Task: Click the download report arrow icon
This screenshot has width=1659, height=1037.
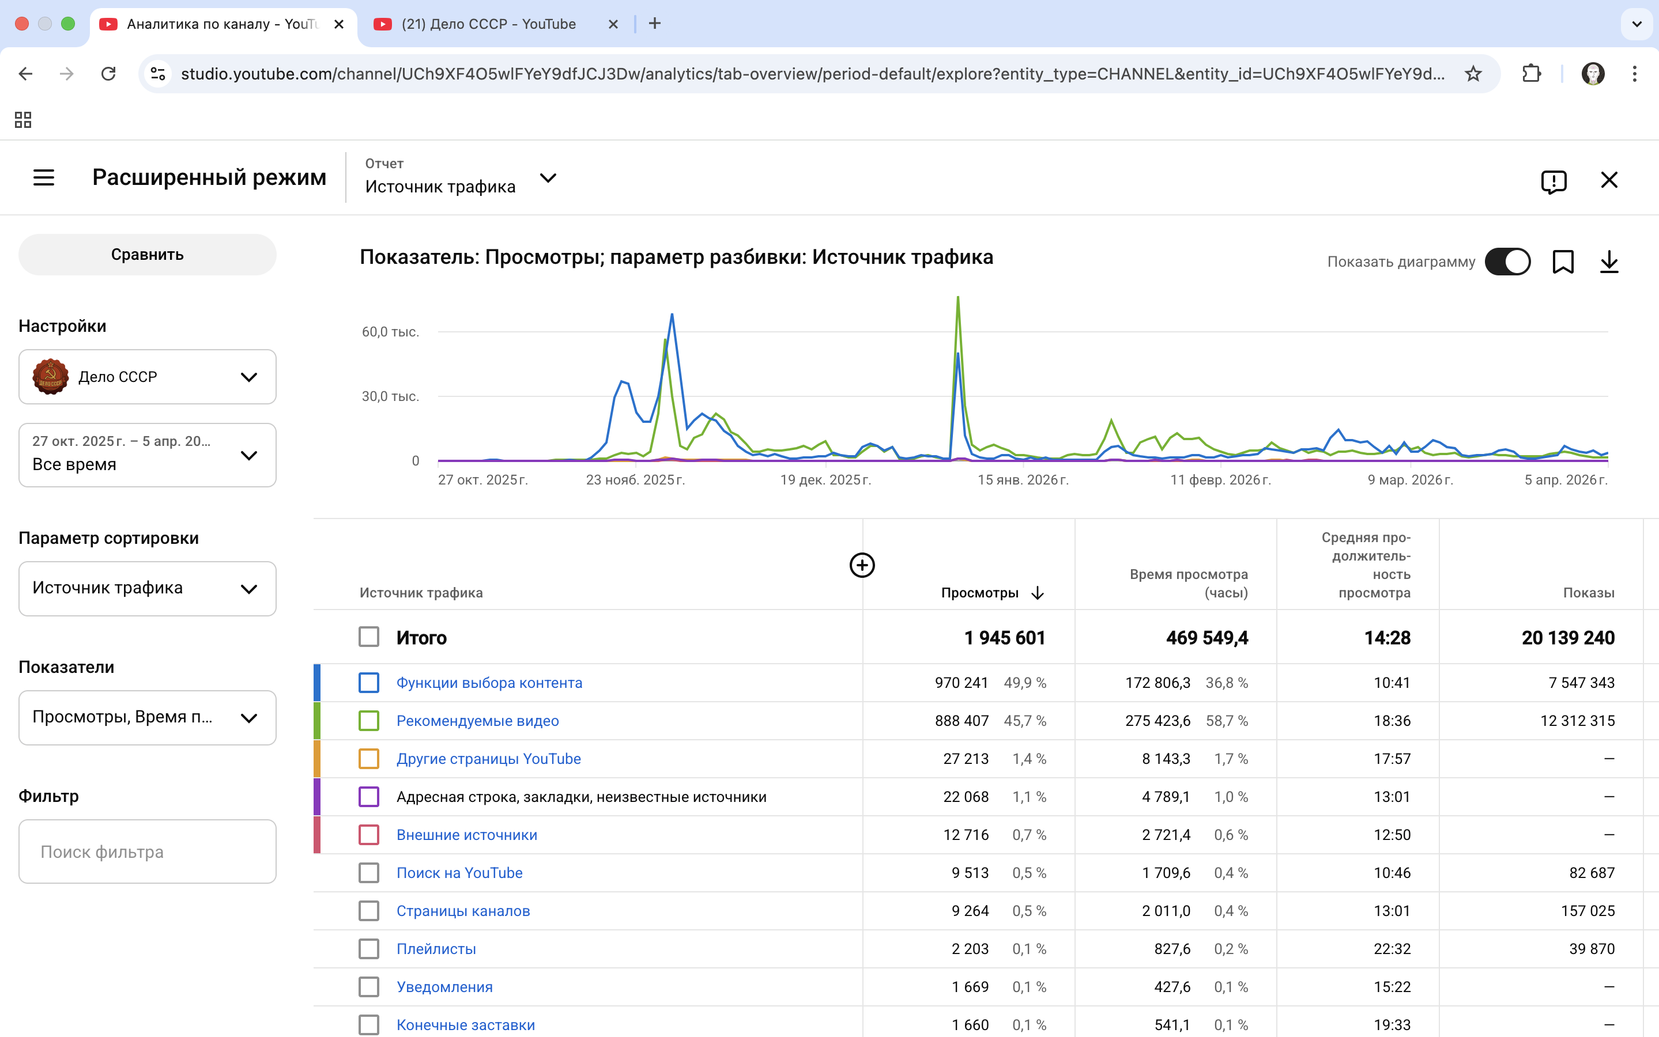Action: click(1609, 262)
